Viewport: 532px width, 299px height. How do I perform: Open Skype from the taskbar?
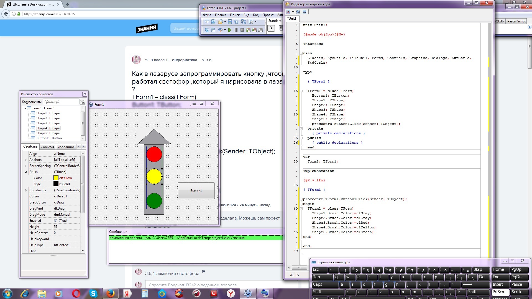[93, 293]
